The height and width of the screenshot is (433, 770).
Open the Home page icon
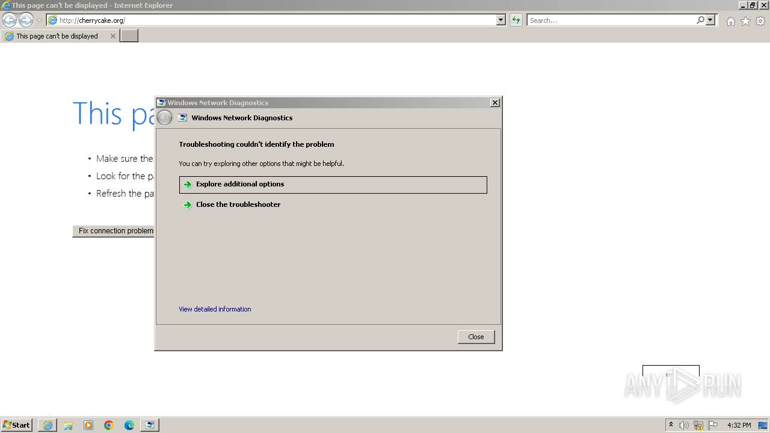pos(730,21)
